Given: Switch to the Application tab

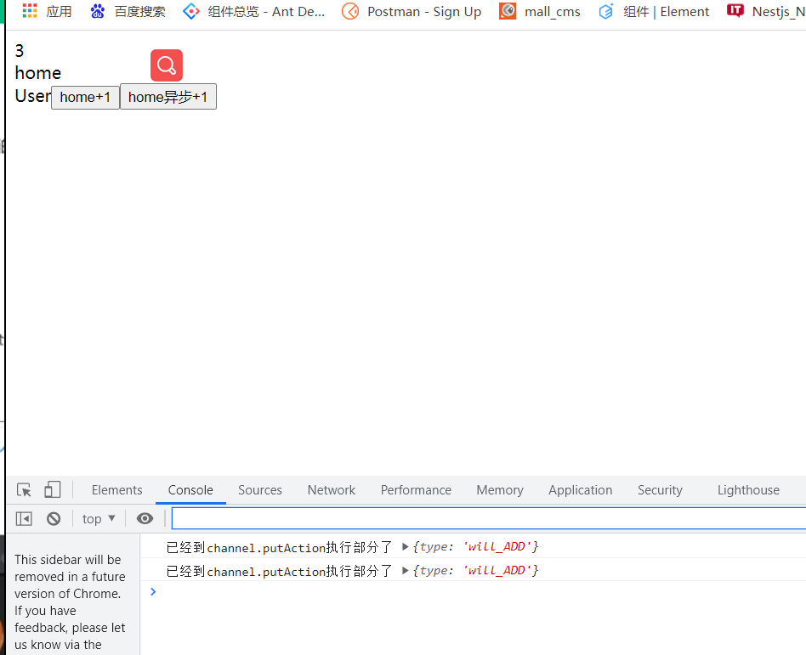Looking at the screenshot, I should [x=581, y=490].
